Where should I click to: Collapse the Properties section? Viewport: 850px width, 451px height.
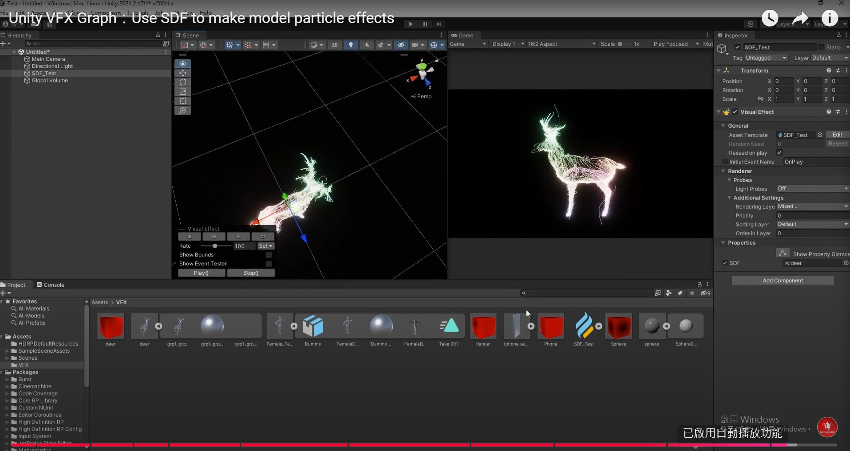pyautogui.click(x=723, y=243)
